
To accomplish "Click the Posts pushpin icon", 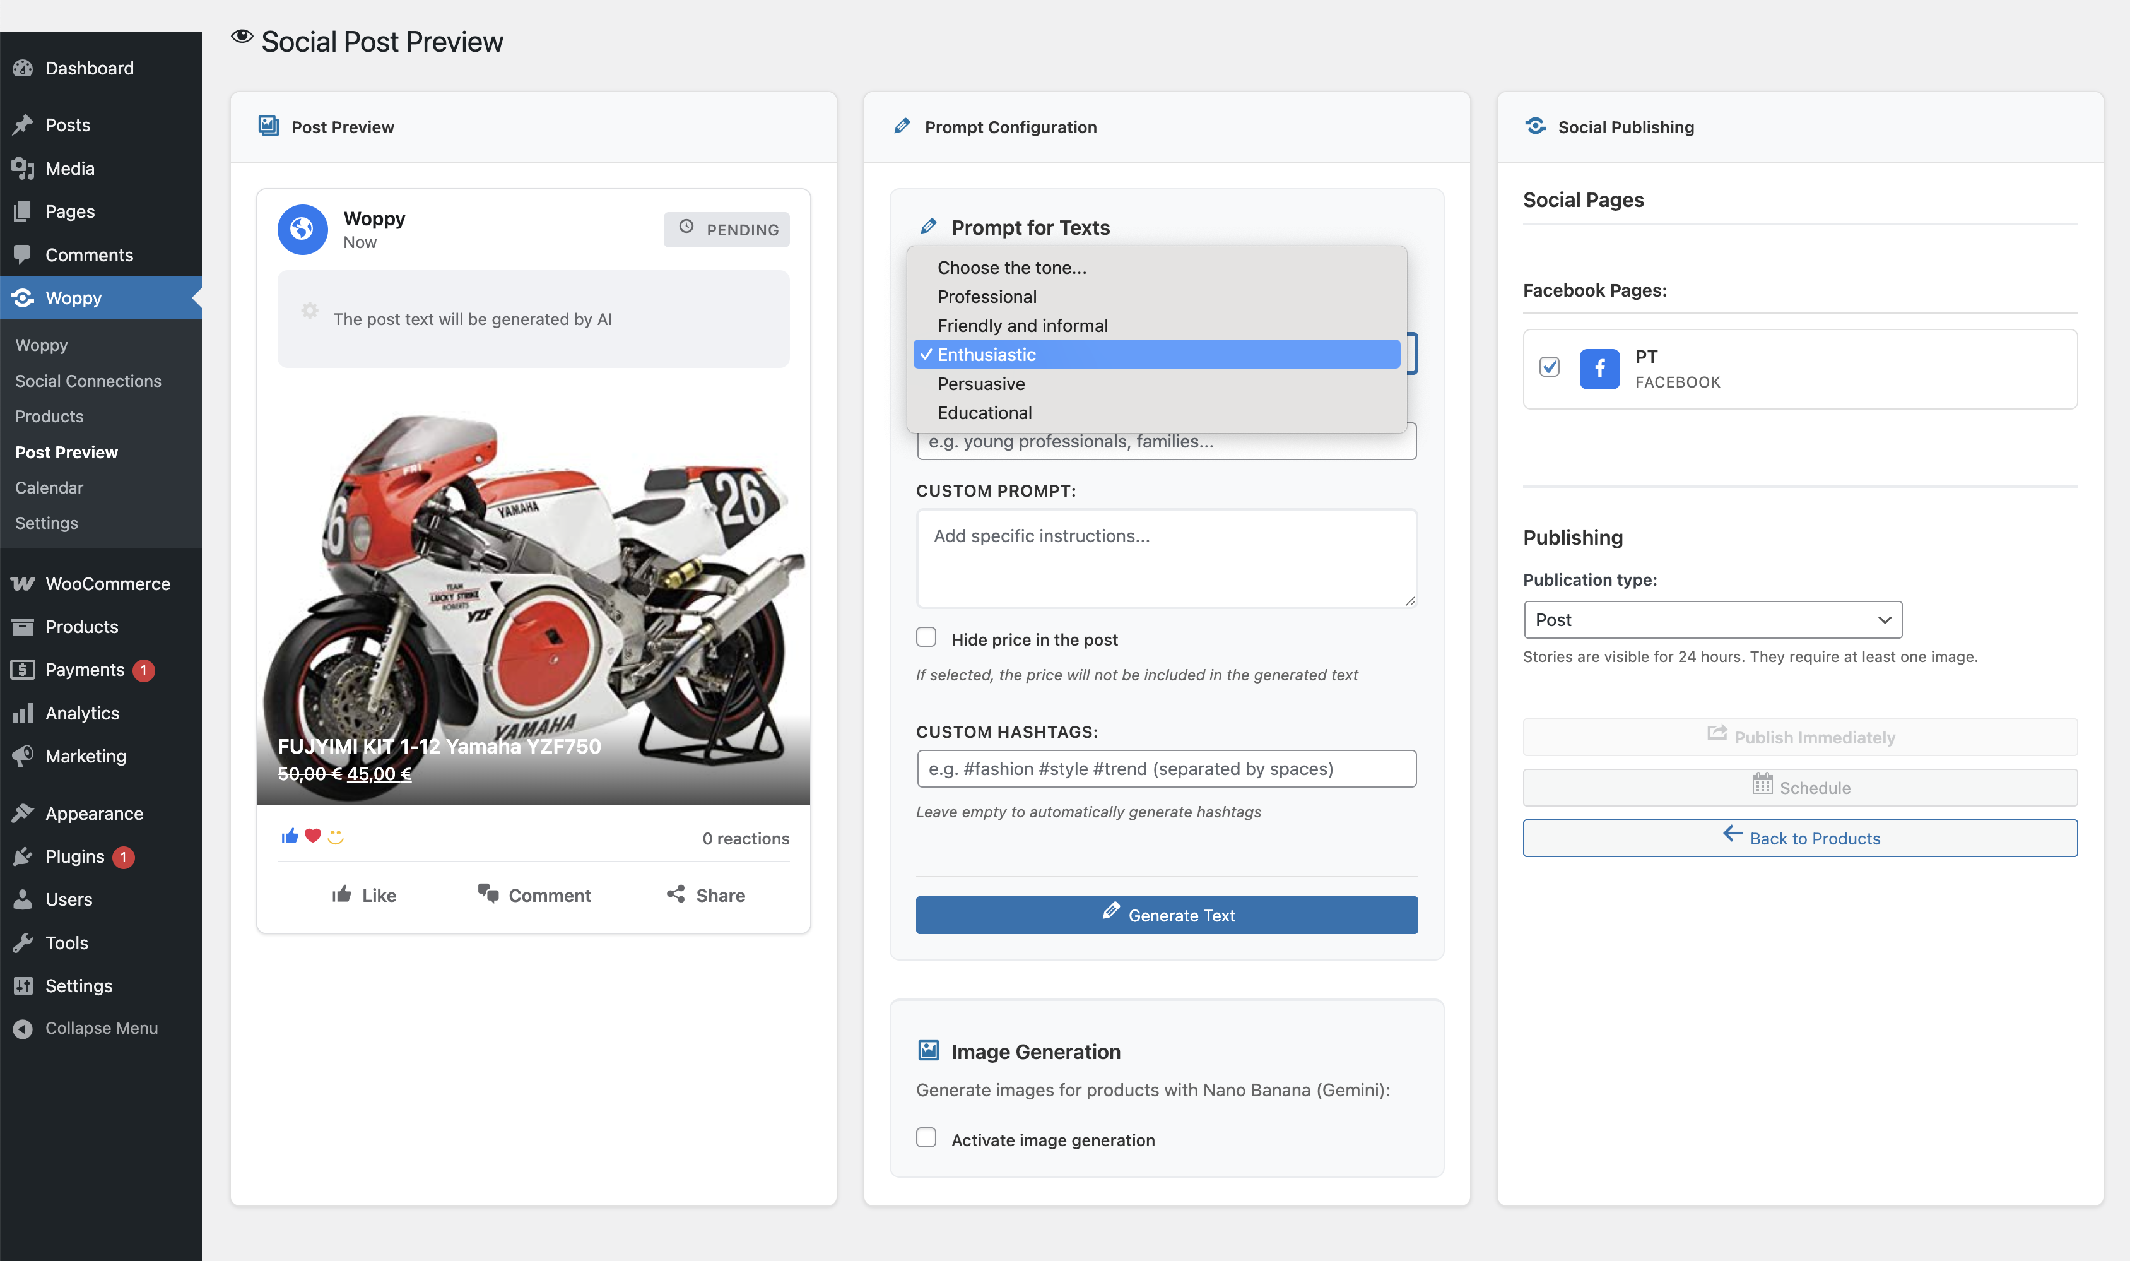I will 23,125.
